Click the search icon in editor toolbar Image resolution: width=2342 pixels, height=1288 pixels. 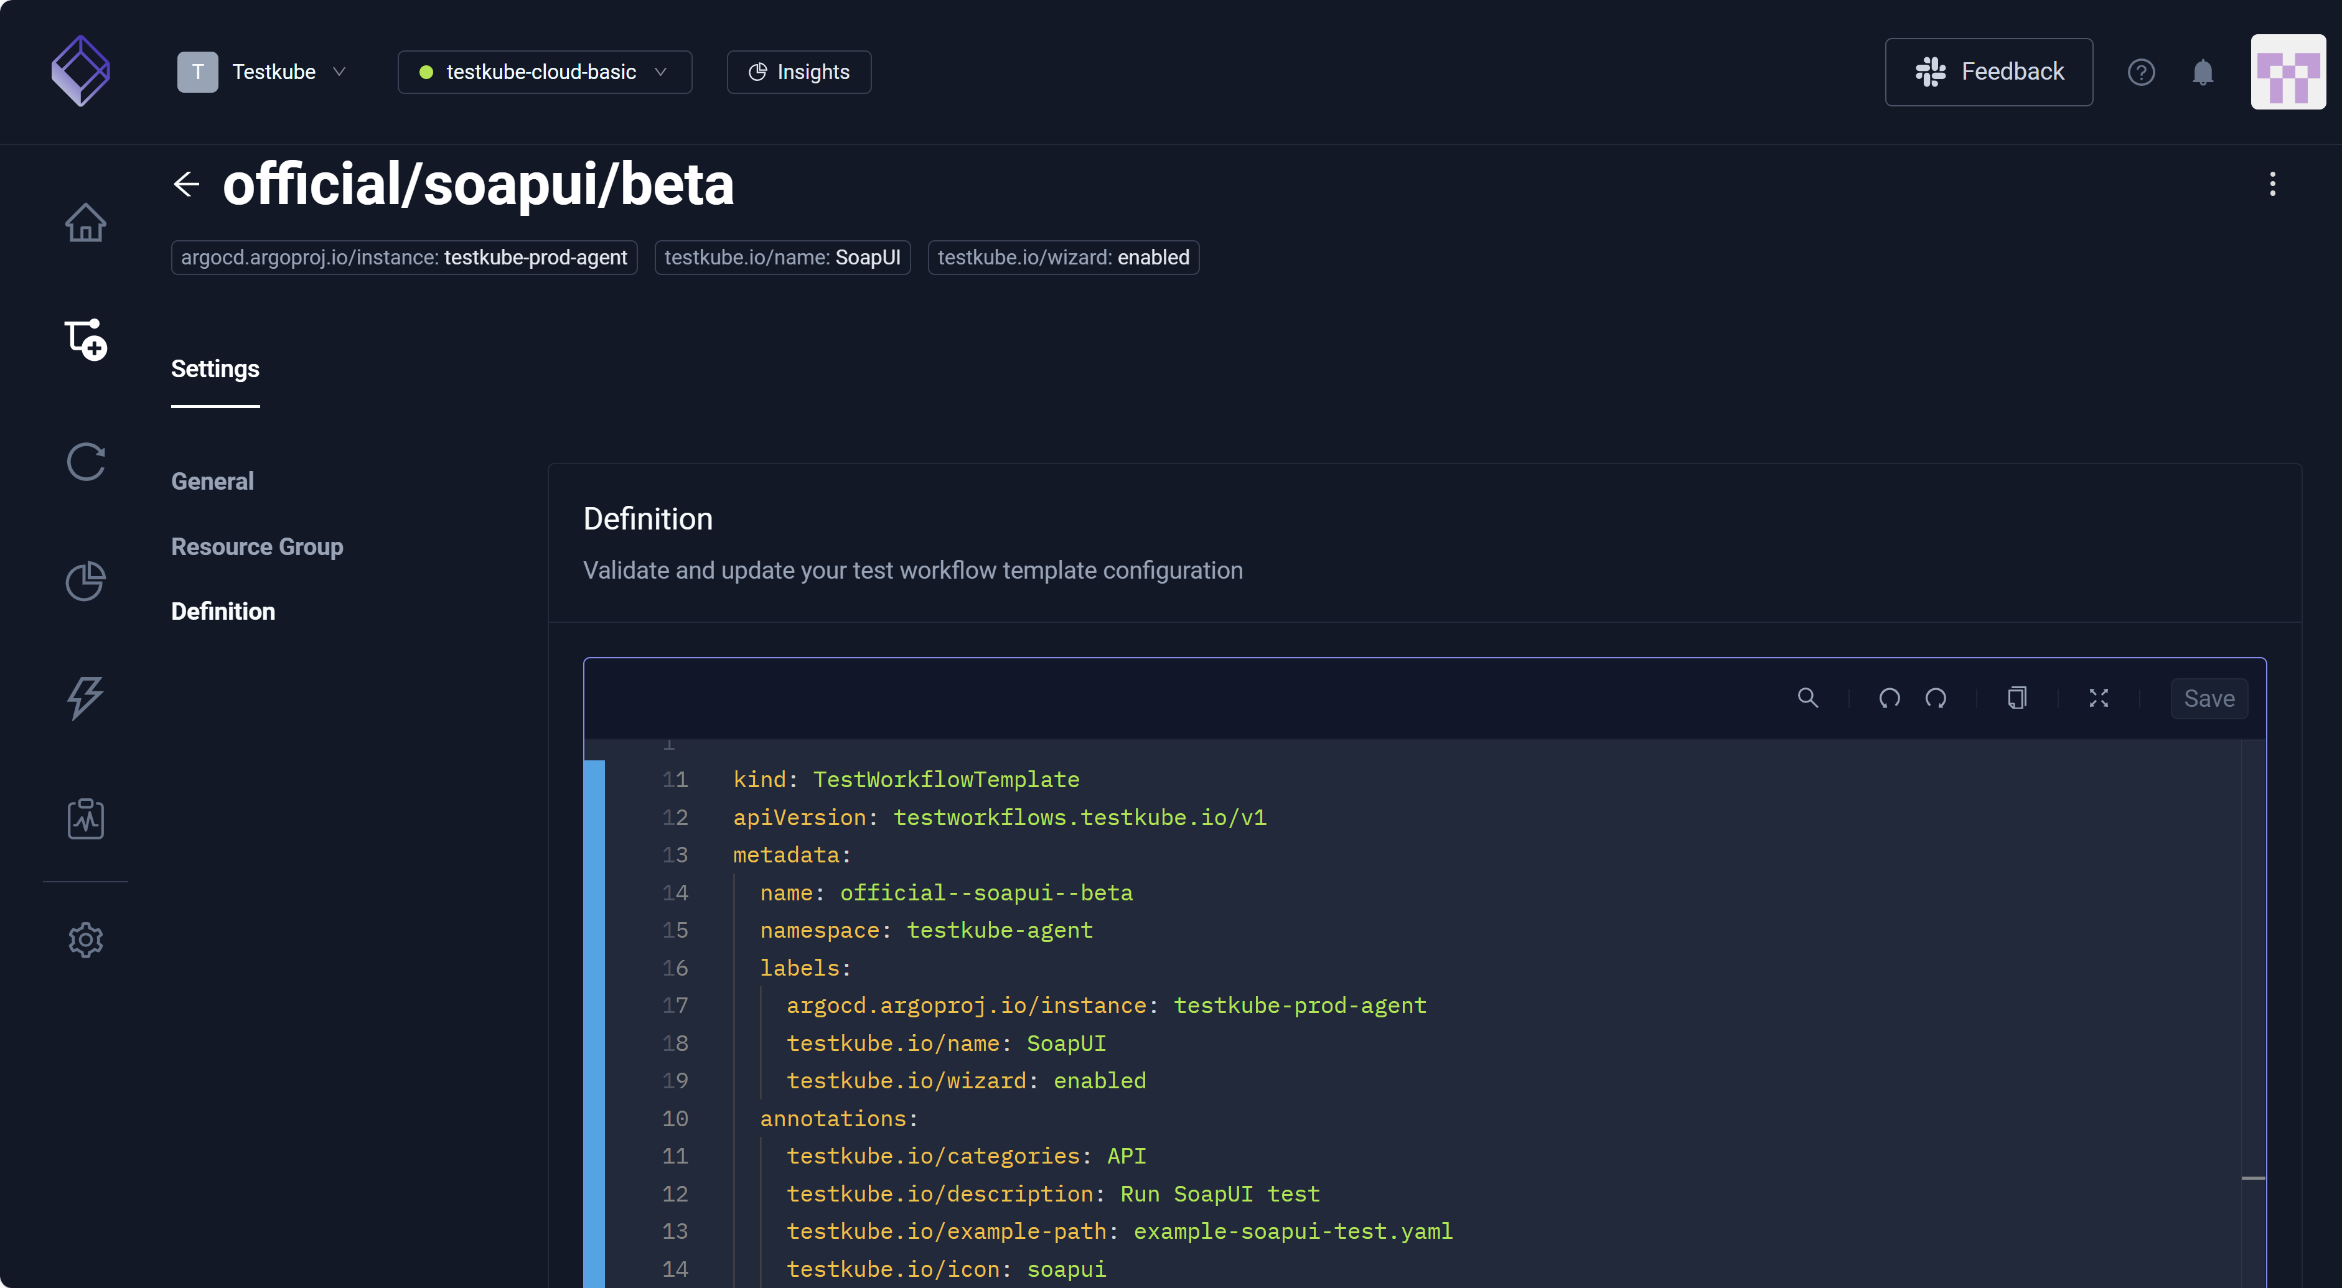(1807, 698)
